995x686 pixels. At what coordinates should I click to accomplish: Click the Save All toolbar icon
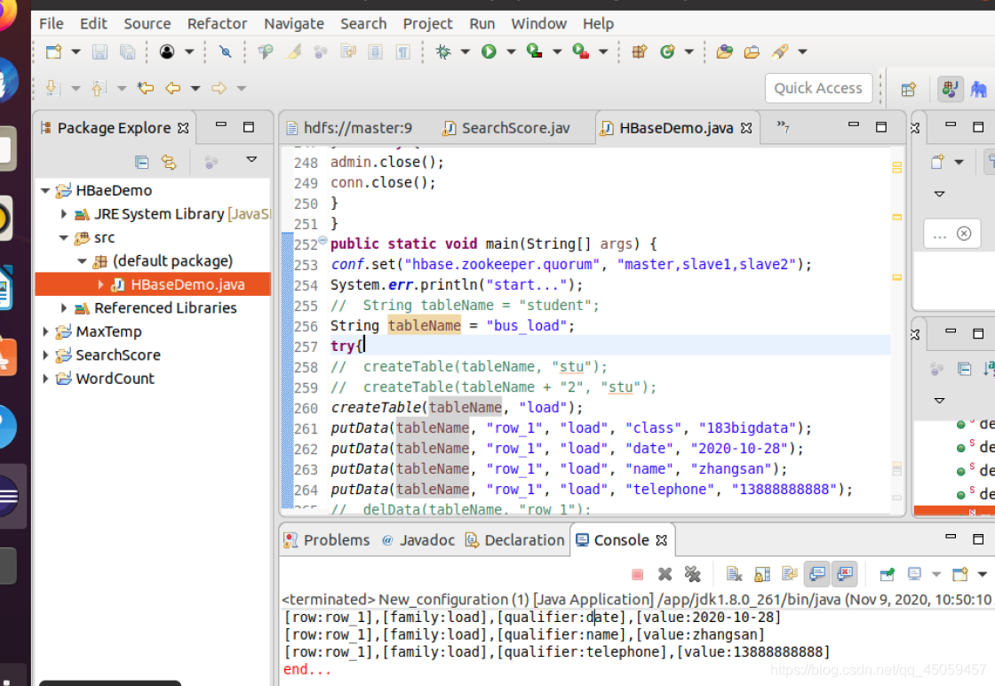(x=127, y=52)
